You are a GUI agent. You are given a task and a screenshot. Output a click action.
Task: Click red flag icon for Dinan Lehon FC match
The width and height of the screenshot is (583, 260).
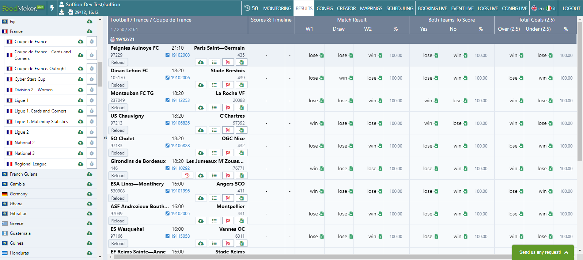[x=228, y=85]
